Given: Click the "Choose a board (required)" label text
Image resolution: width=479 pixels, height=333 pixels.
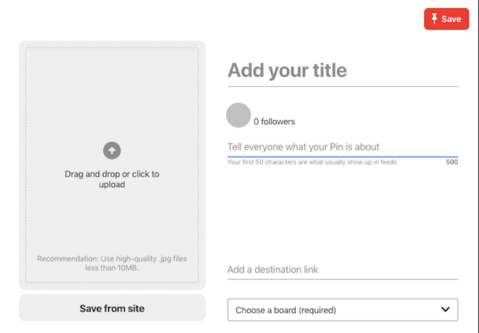Looking at the screenshot, I should [286, 310].
